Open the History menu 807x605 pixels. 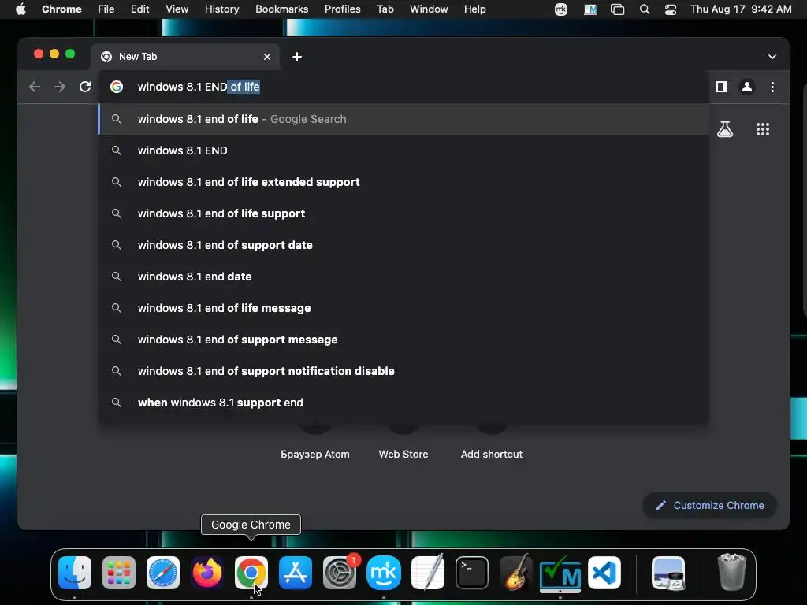[221, 9]
